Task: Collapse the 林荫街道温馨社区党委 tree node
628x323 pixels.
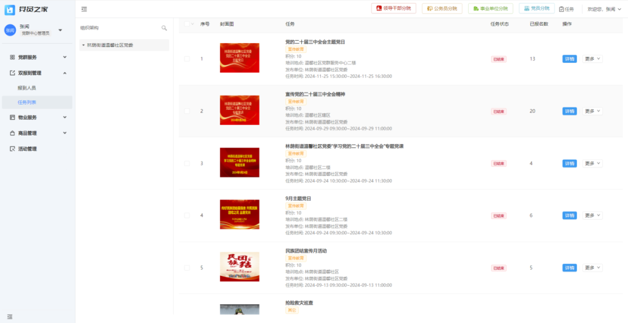Action: (83, 45)
